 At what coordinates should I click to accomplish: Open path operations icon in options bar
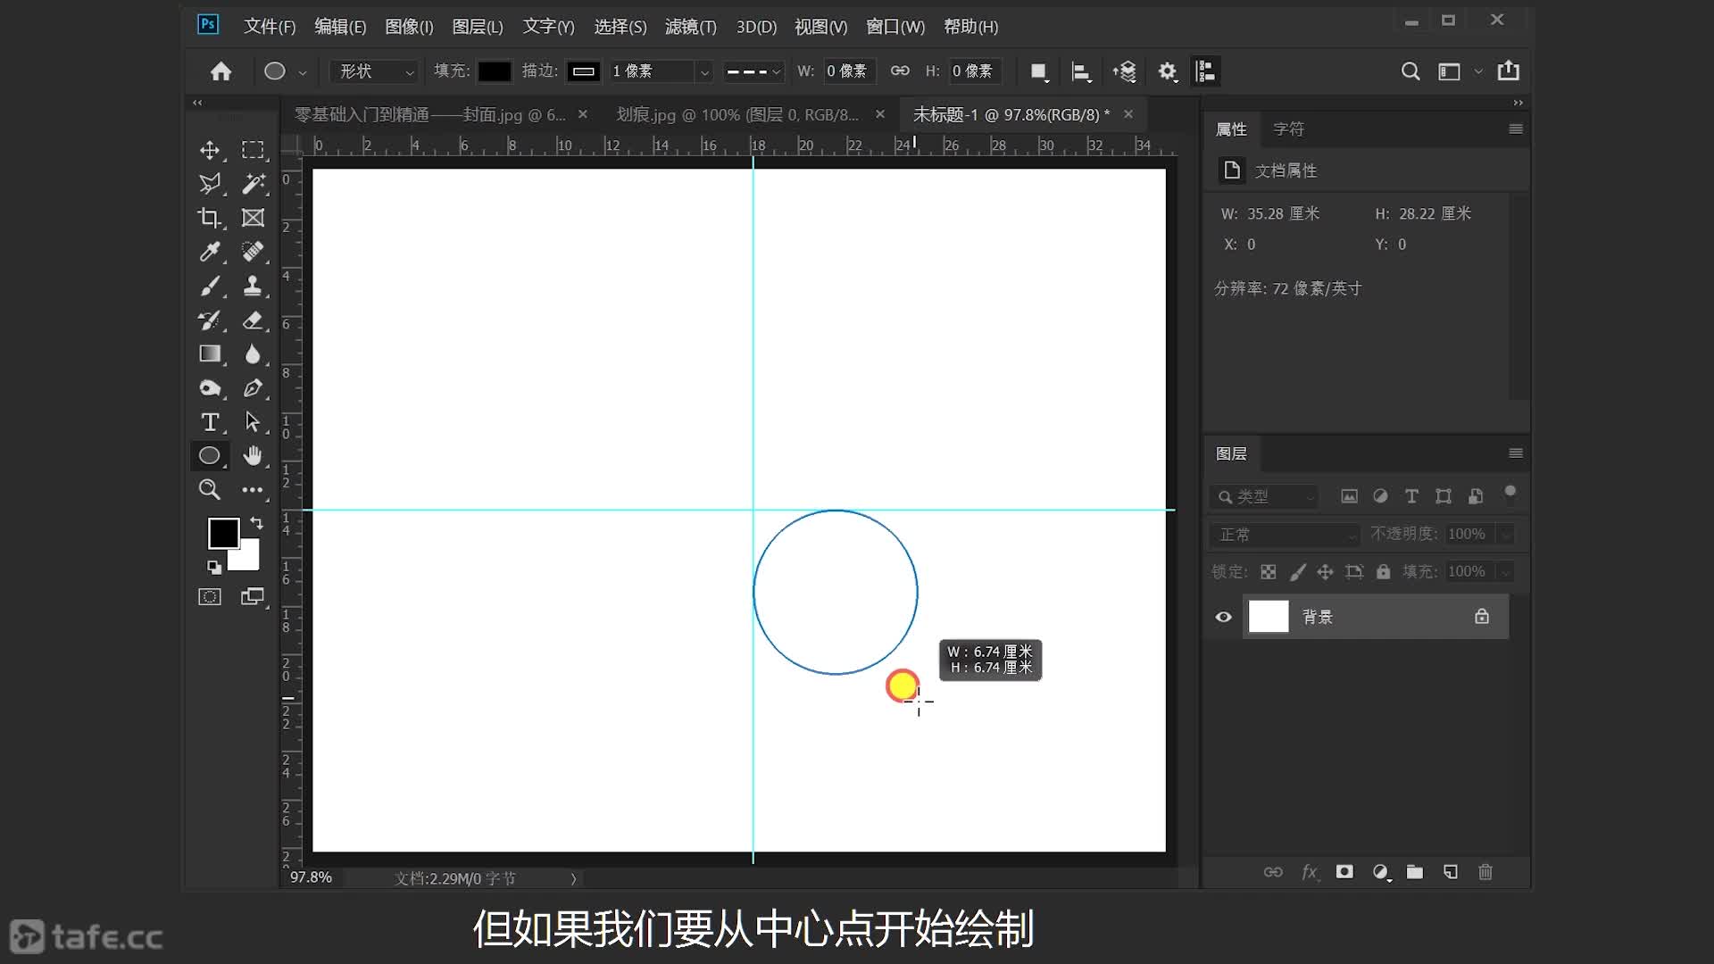[1038, 71]
